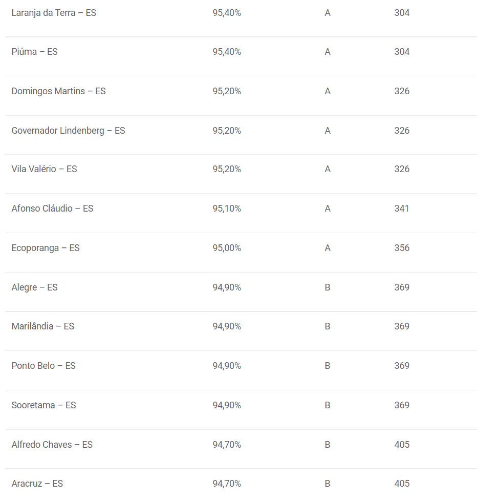
Task: Select Domingos Martins – ES row name
Action: click(59, 91)
